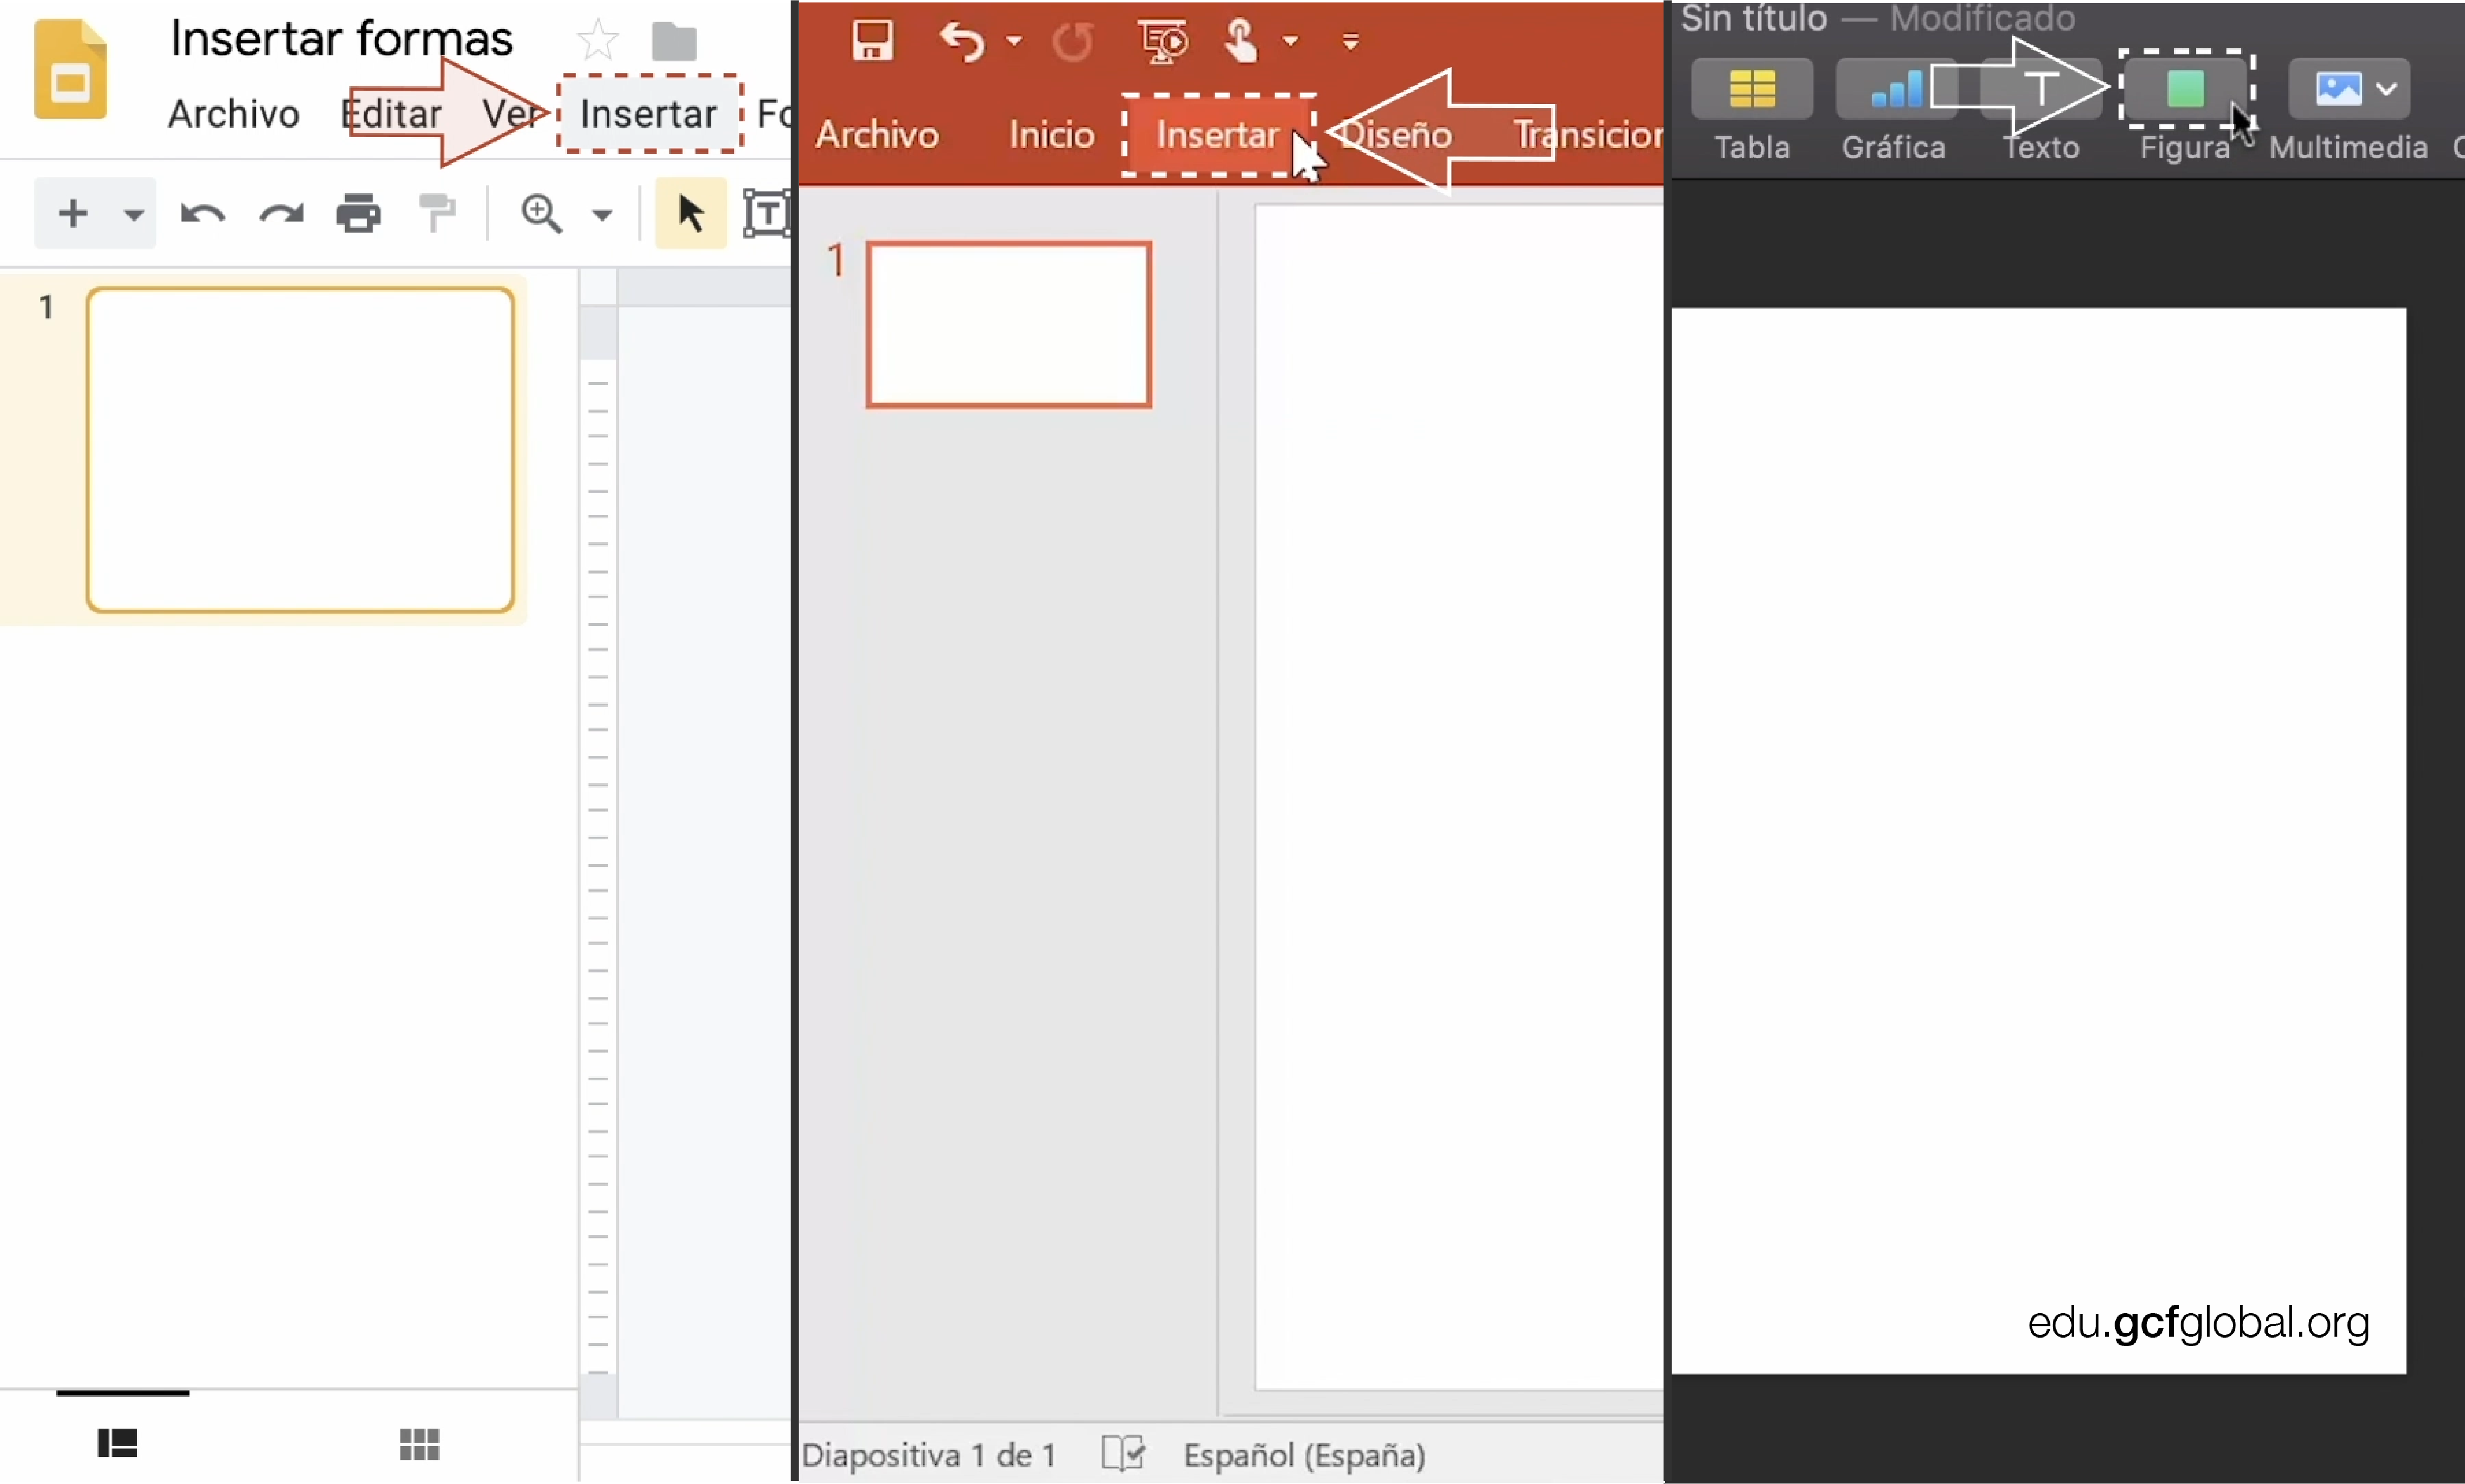Viewport: 2465px width, 1484px height.
Task: Click the Tabla icon in Keynote toolbar
Action: [1752, 89]
